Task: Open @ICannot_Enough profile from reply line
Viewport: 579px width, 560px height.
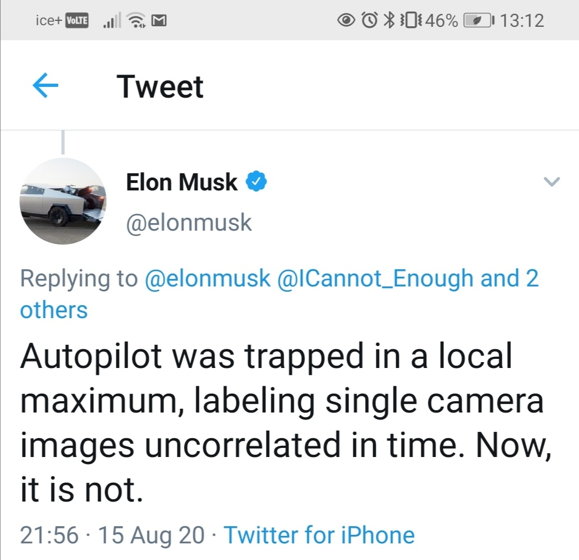Action: [375, 278]
